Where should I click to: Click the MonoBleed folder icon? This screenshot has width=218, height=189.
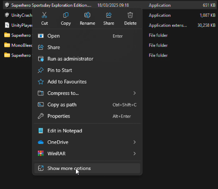coord(7,45)
